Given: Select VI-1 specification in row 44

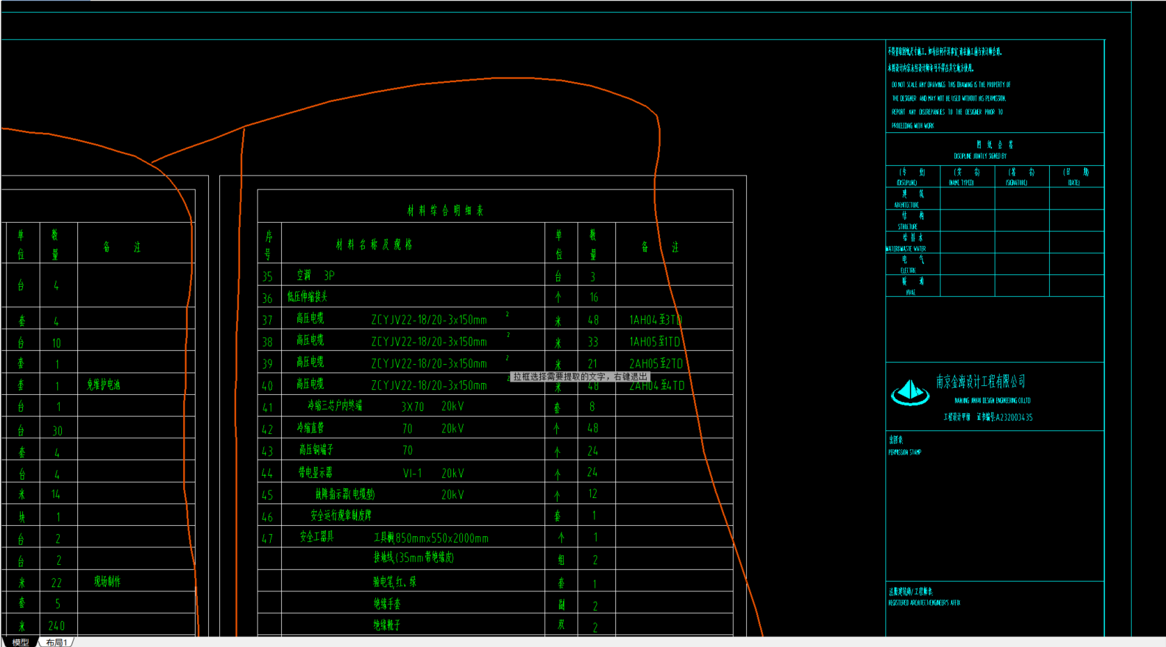Looking at the screenshot, I should (x=412, y=473).
